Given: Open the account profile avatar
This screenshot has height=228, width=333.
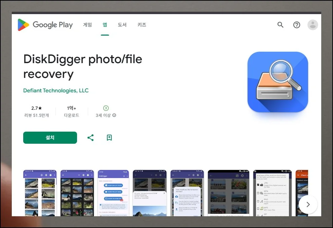Looking at the screenshot, I should click(312, 25).
